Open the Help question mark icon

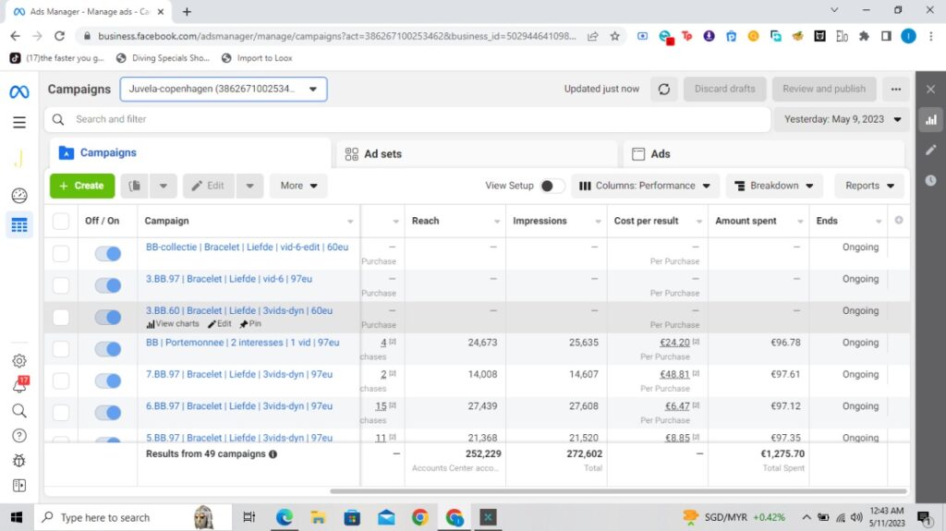(x=19, y=436)
